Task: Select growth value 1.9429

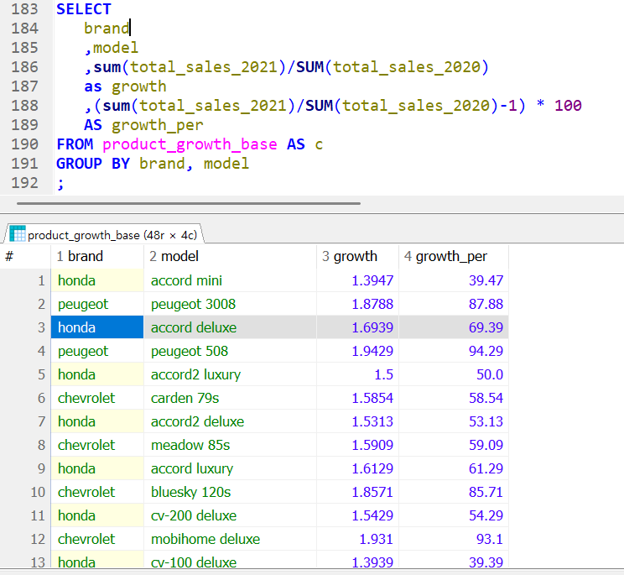Action: tap(358, 351)
